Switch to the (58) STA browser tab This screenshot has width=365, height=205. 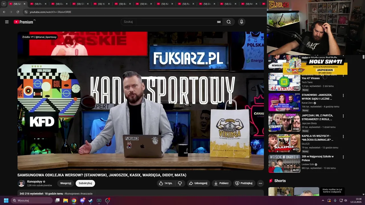81,4
